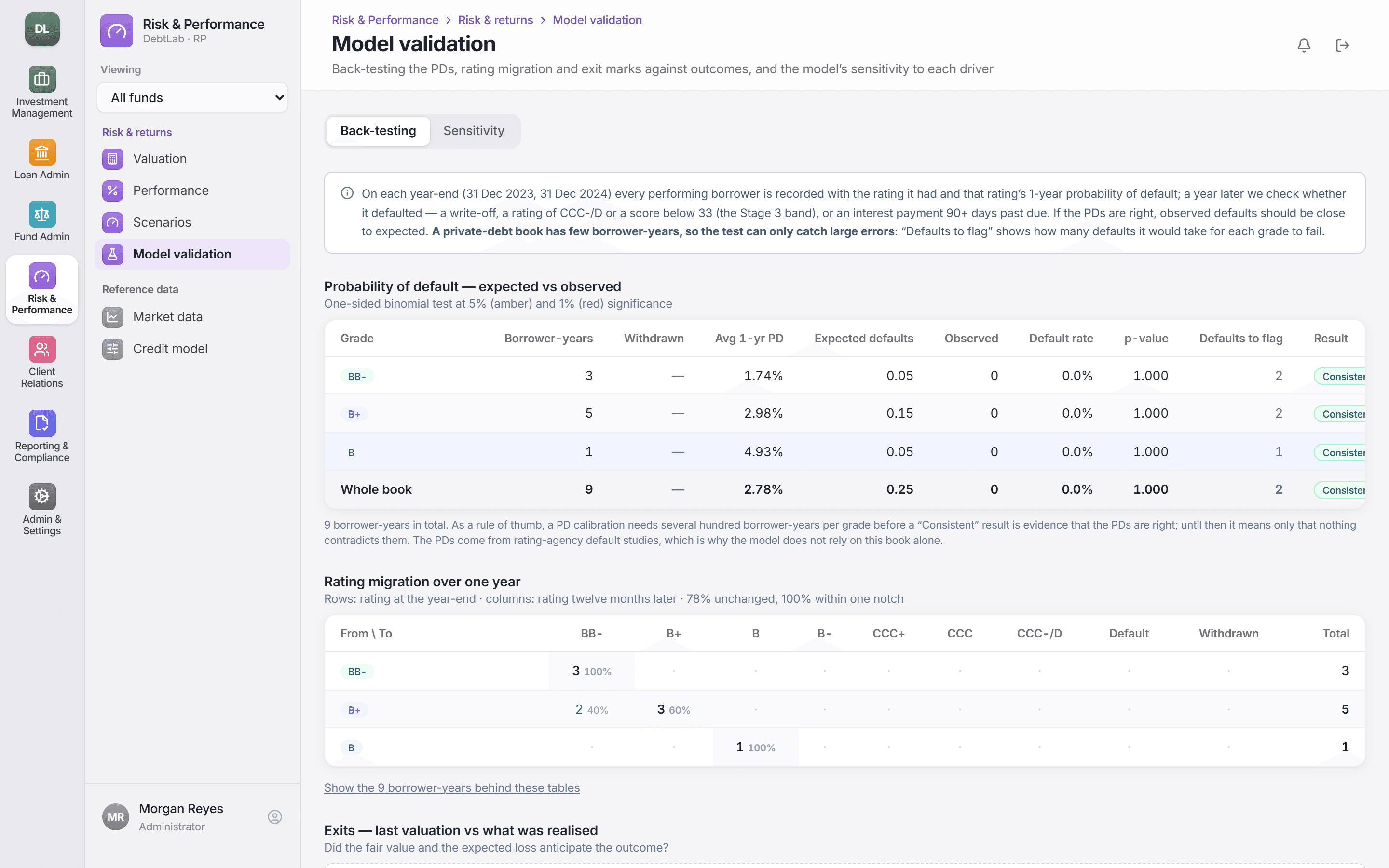Open Credit model reference page
The height and width of the screenshot is (868, 1389).
click(192, 349)
